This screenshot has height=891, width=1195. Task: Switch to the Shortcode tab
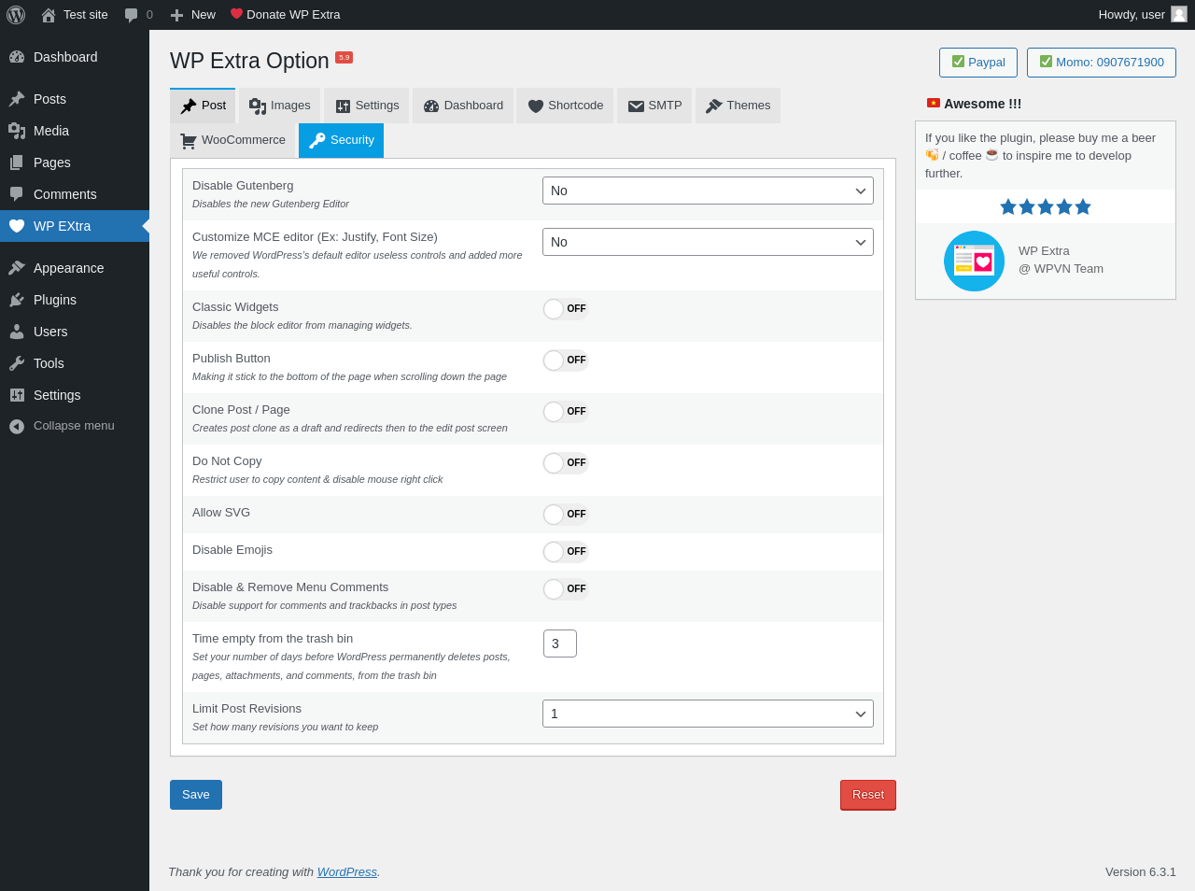coord(565,106)
